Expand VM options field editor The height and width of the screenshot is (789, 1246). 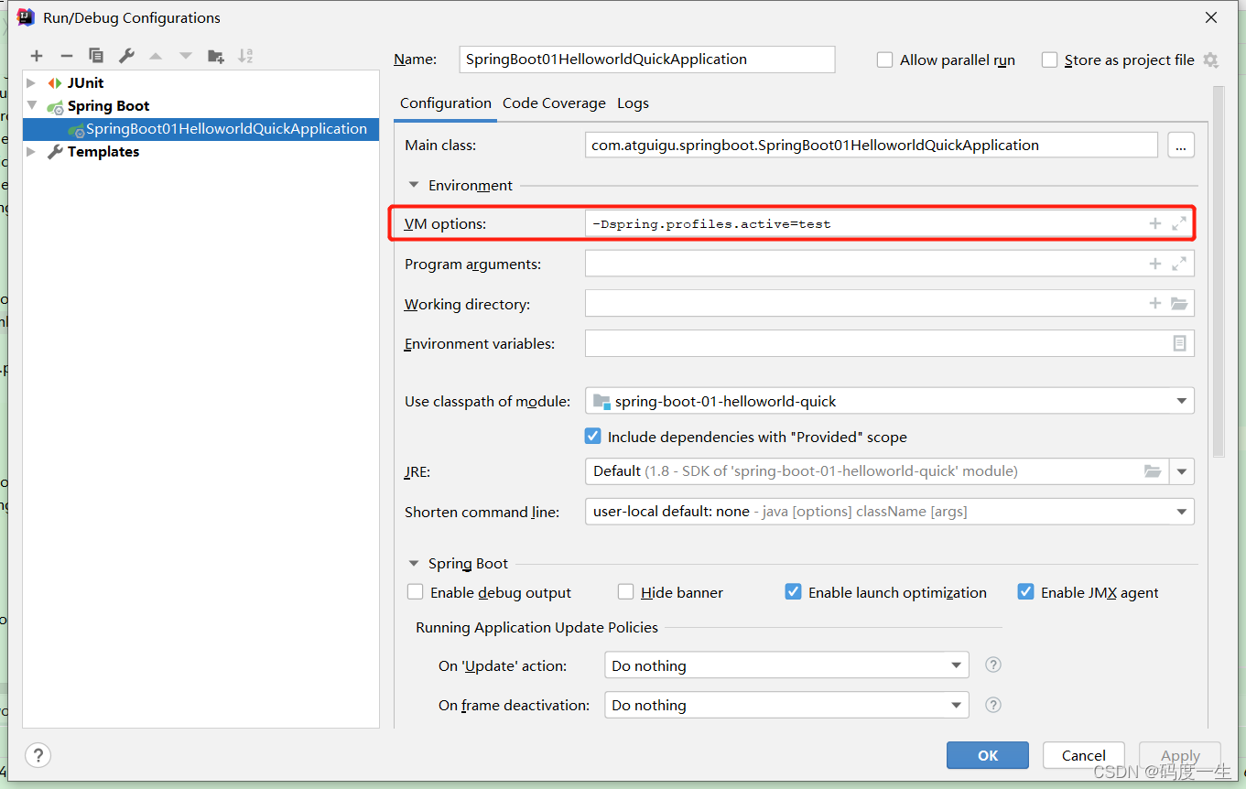coord(1179,223)
